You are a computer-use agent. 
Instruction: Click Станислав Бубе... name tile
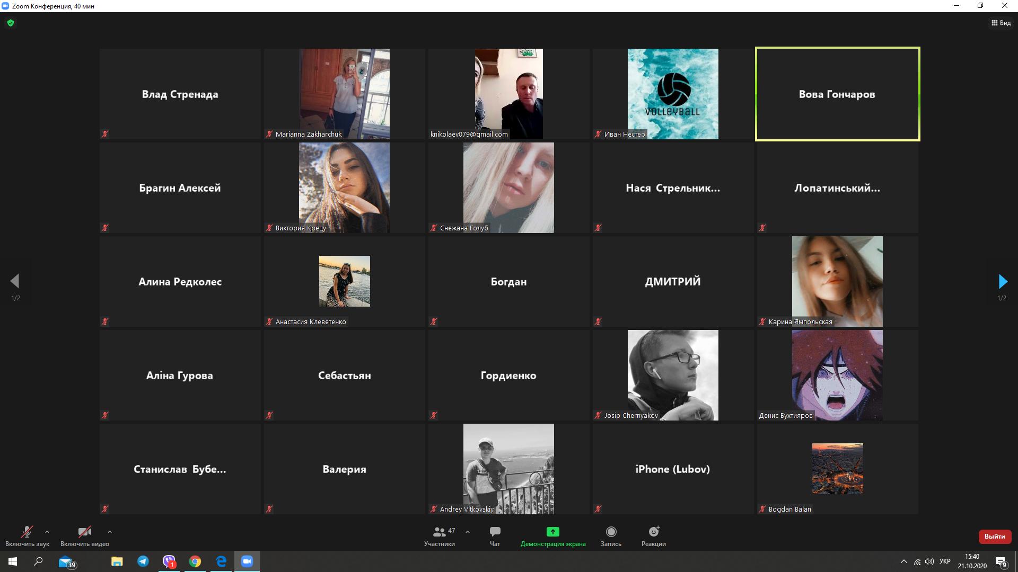(180, 469)
